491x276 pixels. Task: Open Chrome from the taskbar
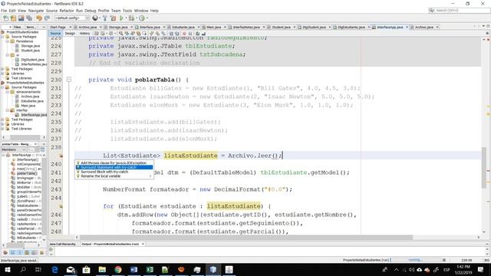[118, 269]
